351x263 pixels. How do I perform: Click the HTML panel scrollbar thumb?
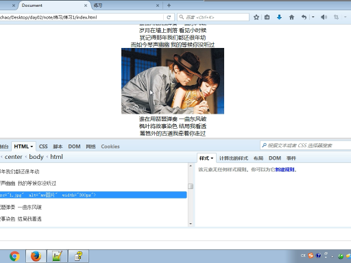[x=191, y=186]
